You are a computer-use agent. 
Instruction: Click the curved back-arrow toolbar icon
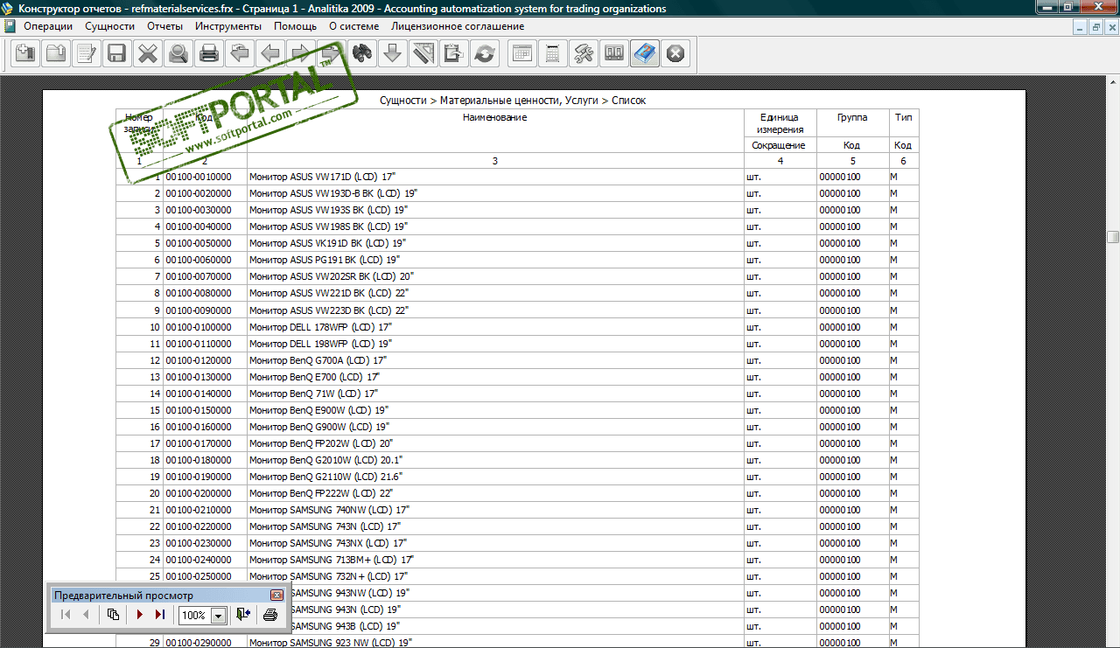[239, 54]
